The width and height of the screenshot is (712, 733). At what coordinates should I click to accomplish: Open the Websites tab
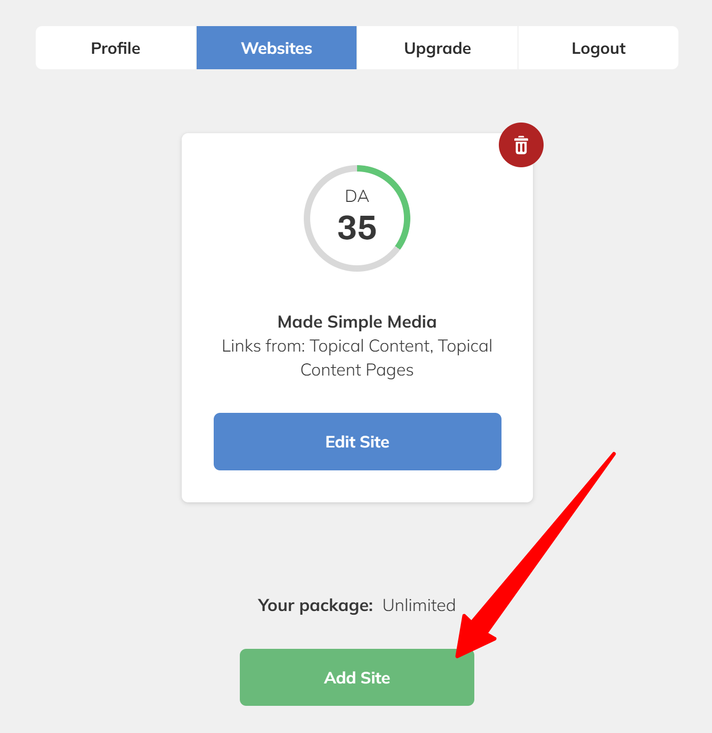276,47
